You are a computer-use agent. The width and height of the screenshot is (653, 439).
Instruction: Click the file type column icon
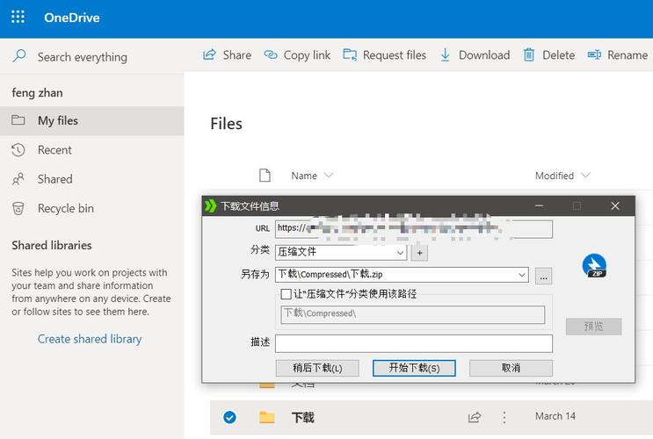[x=265, y=176]
